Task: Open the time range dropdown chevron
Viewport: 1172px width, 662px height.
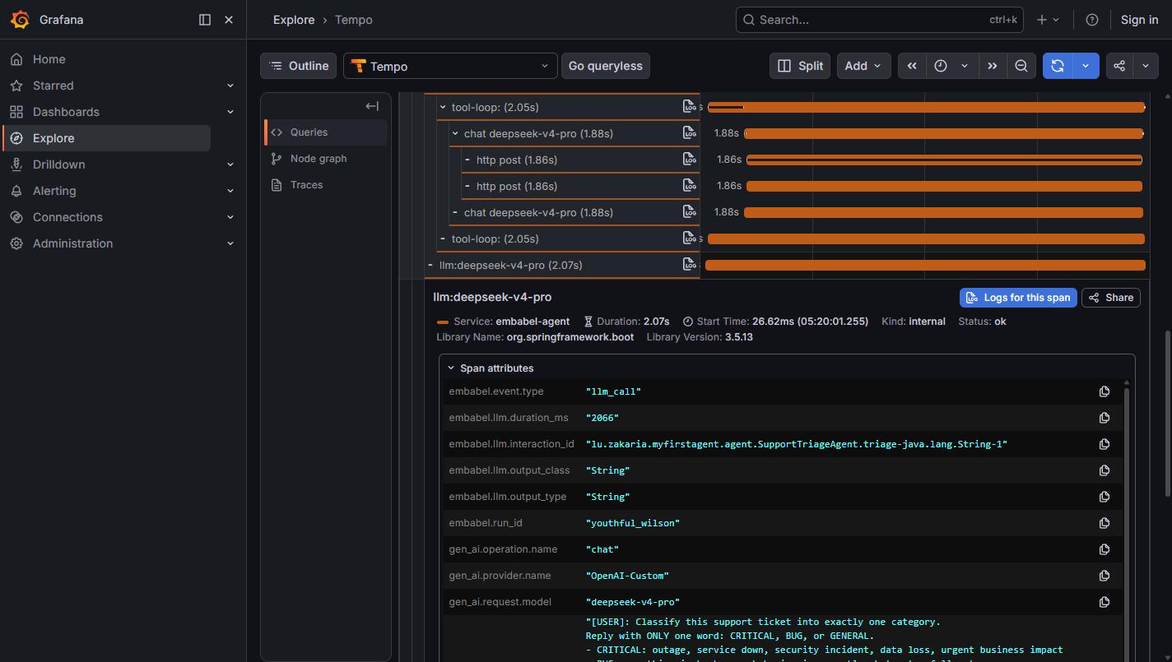Action: point(965,66)
